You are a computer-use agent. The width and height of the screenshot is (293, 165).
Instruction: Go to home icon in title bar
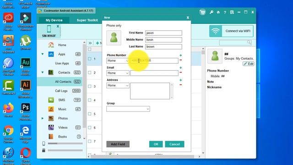click(218, 12)
